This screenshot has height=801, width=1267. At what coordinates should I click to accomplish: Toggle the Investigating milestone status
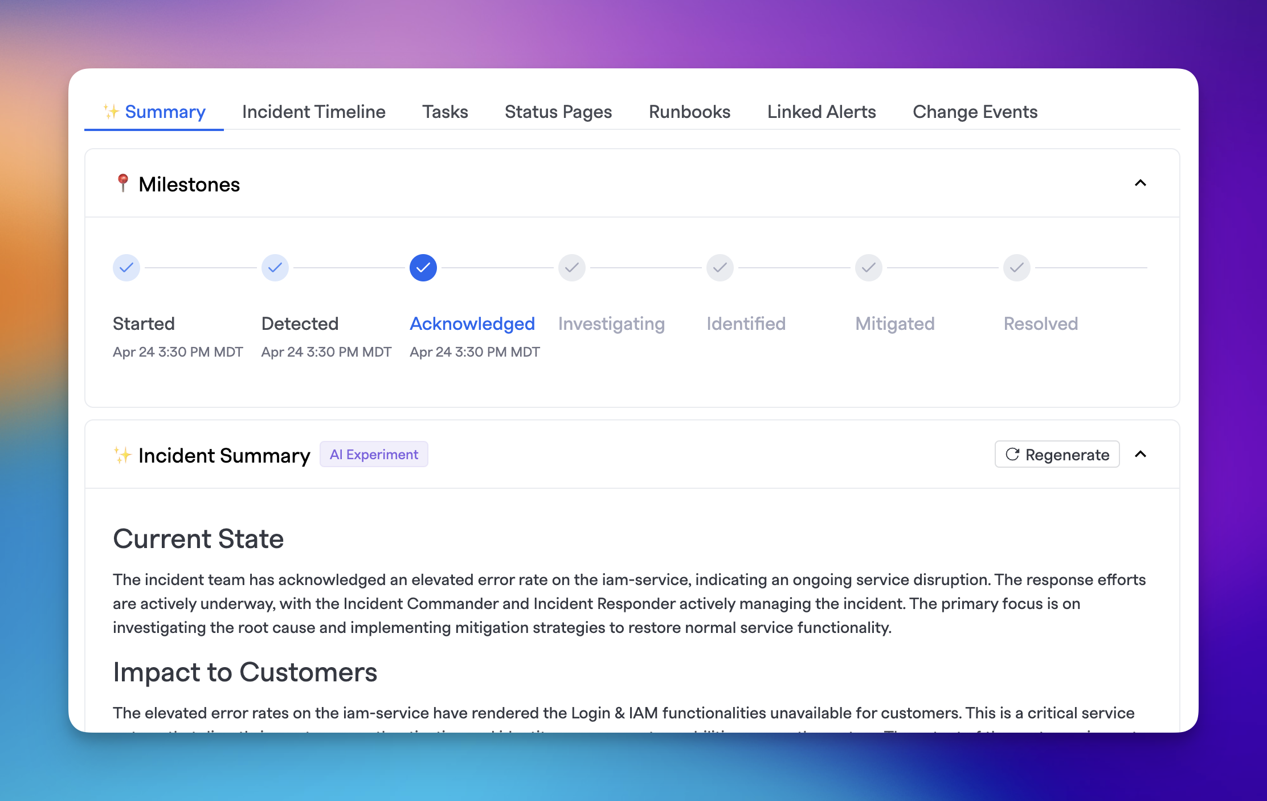(571, 268)
